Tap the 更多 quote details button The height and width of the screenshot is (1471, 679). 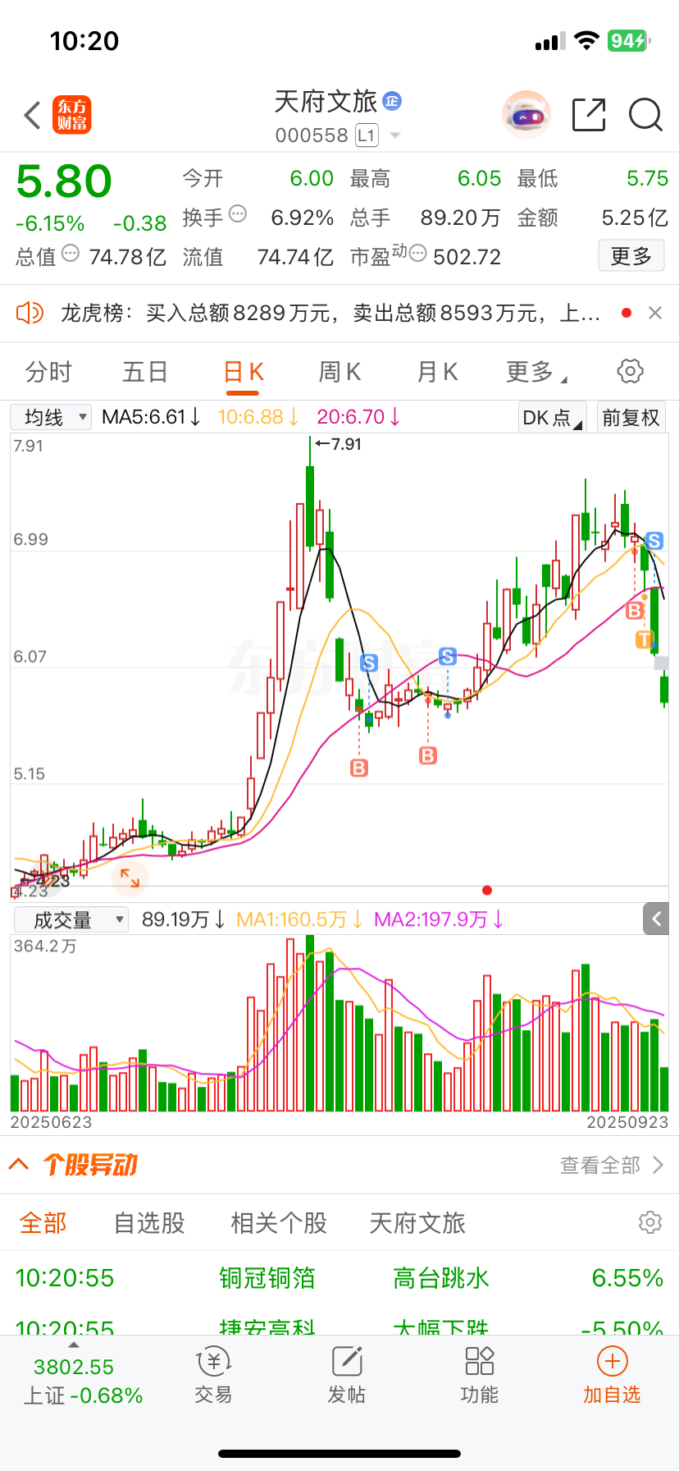[x=631, y=256]
